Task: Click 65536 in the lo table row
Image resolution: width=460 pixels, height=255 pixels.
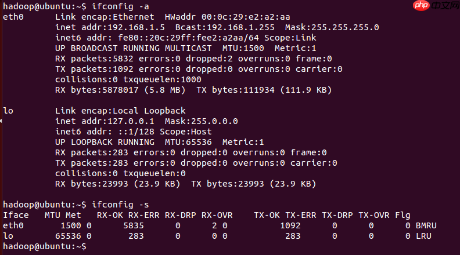Action: 68,236
